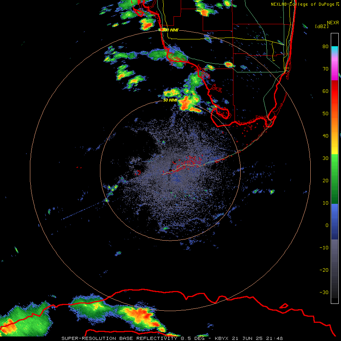Screen dimensions: 341x341
Task: Click the -20 value on the dBZ scale
Action: click(x=324, y=270)
